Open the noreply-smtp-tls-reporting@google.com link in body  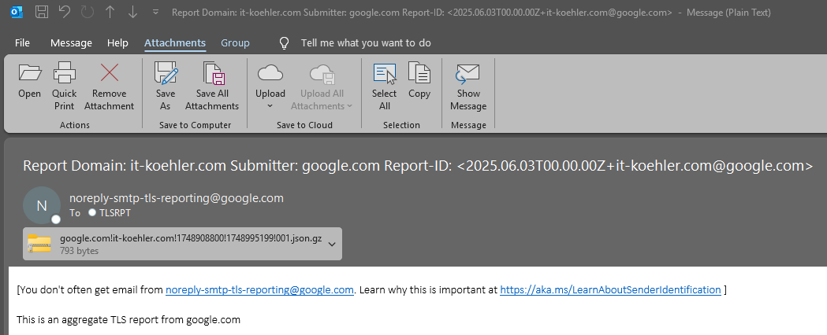[259, 289]
